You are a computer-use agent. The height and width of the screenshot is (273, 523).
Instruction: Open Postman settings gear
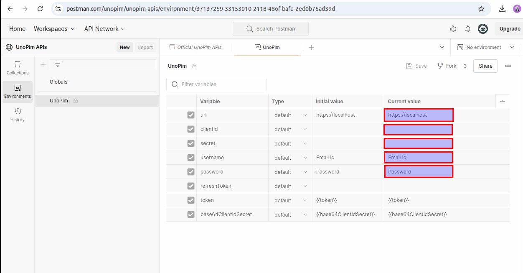click(x=453, y=29)
